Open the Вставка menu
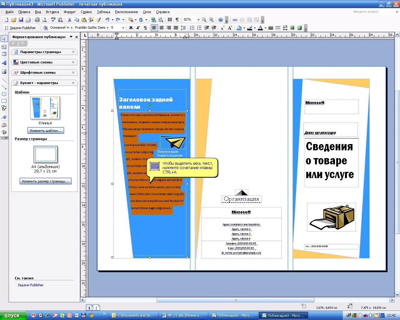Image resolution: width=400 pixels, height=320 pixels. (x=52, y=12)
